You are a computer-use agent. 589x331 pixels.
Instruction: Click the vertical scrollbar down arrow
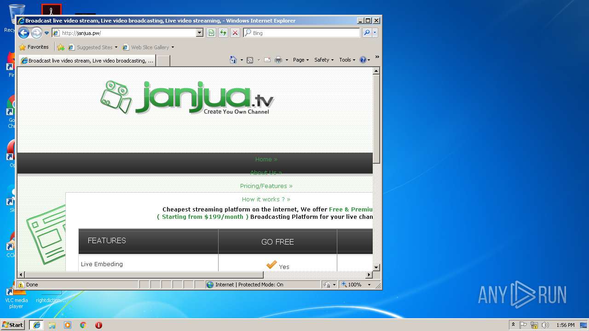376,267
